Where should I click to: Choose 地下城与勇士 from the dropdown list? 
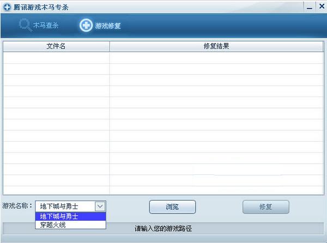tap(70, 216)
